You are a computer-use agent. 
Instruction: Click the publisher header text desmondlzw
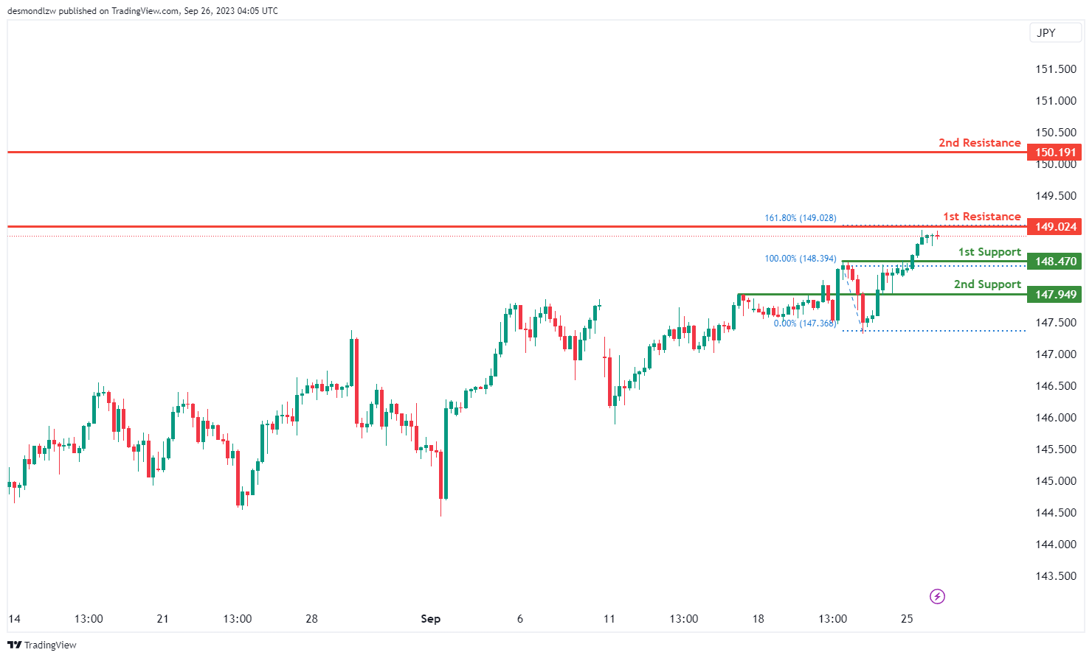pyautogui.click(x=32, y=11)
